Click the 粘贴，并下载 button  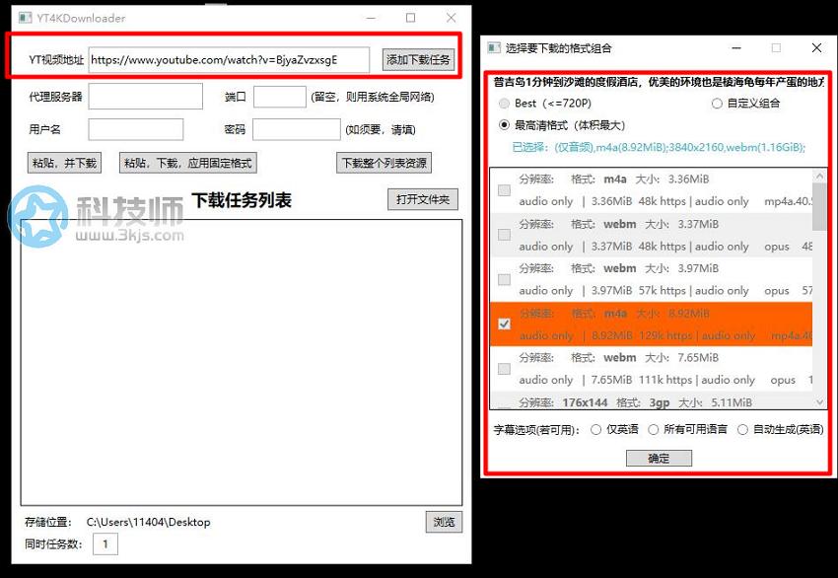pos(64,163)
